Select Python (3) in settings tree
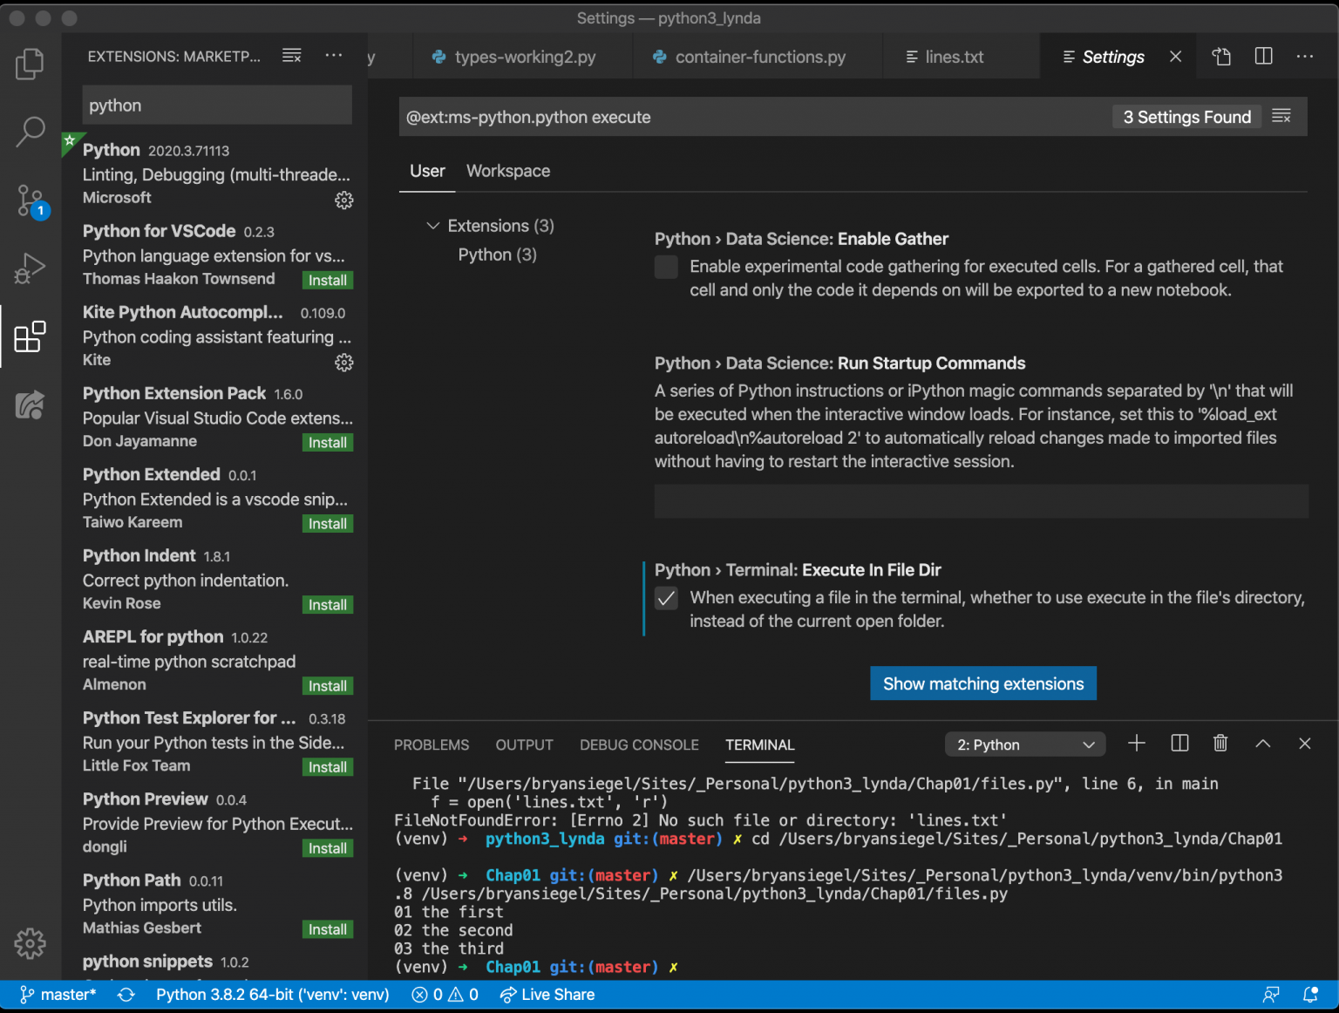Image resolution: width=1339 pixels, height=1013 pixels. click(x=497, y=255)
